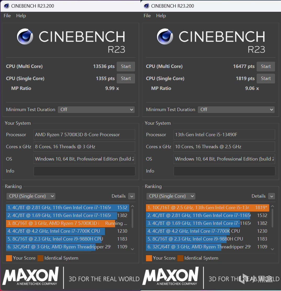Open File menu in left window
The image size is (281, 291).
(7, 16)
